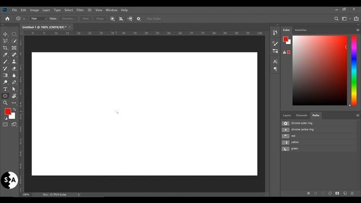Image resolution: width=361 pixels, height=203 pixels.
Task: Open the Screen Mode switcher
Action: pos(14,125)
